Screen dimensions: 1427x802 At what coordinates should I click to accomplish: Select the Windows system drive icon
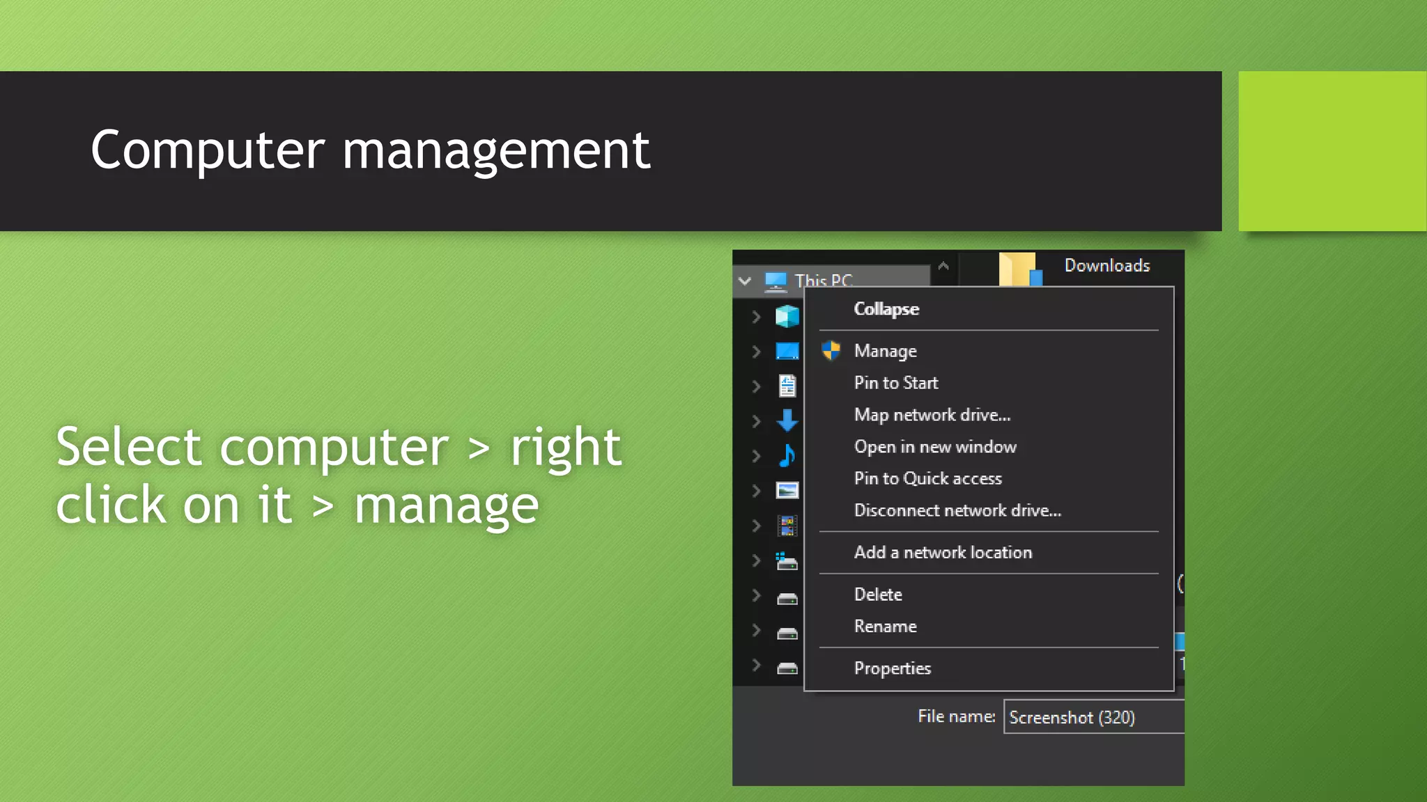pyautogui.click(x=787, y=561)
